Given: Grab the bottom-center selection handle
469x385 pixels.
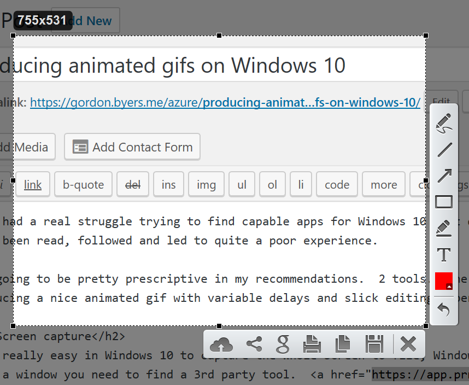Looking at the screenshot, I should tap(219, 326).
